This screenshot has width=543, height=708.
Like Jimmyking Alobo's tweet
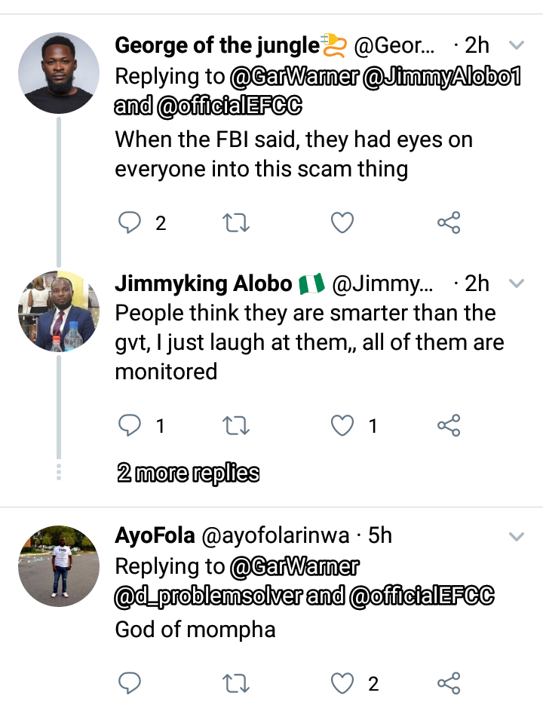point(342,426)
